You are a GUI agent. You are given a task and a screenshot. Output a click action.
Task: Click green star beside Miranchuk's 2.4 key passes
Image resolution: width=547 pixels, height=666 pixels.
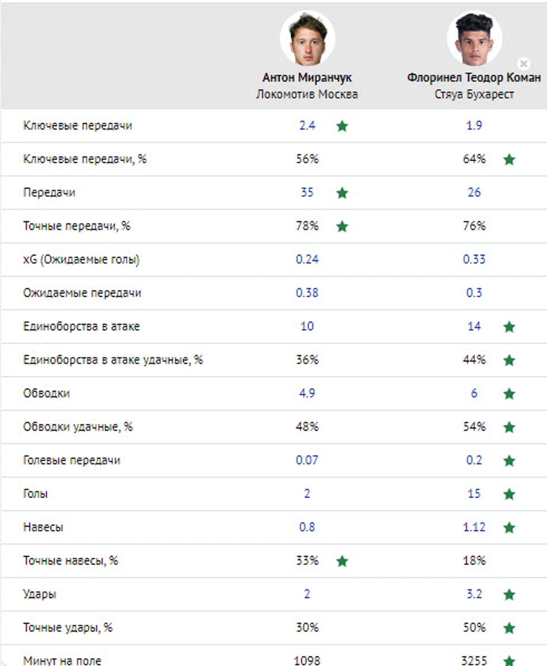pyautogui.click(x=342, y=126)
